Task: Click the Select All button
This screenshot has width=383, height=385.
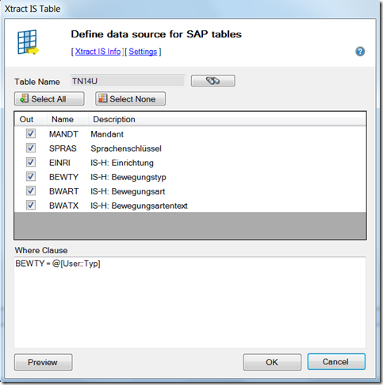Action: (49, 98)
